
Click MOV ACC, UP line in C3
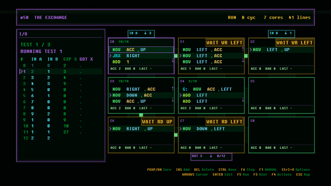141,102
